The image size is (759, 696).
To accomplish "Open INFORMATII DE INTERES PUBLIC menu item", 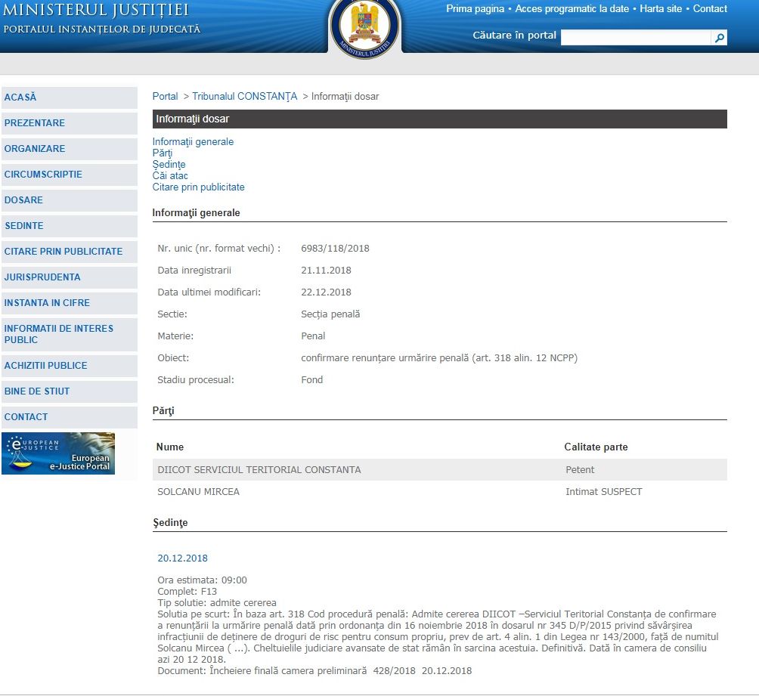I will [59, 334].
